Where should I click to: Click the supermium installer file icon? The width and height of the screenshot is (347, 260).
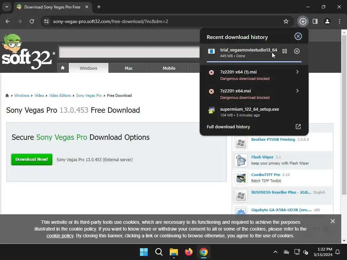[x=211, y=110]
